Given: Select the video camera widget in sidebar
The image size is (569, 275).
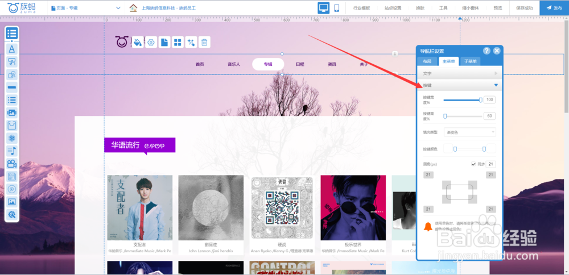Looking at the screenshot, I should tap(12, 164).
